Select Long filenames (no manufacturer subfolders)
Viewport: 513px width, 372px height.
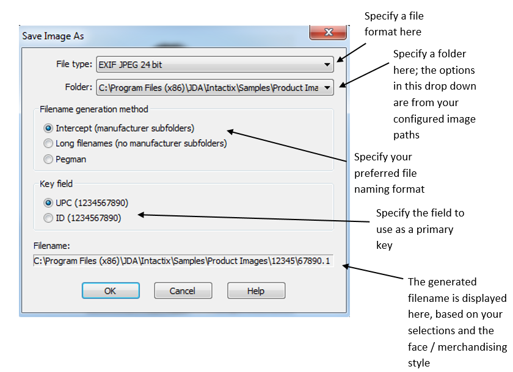[x=48, y=143]
